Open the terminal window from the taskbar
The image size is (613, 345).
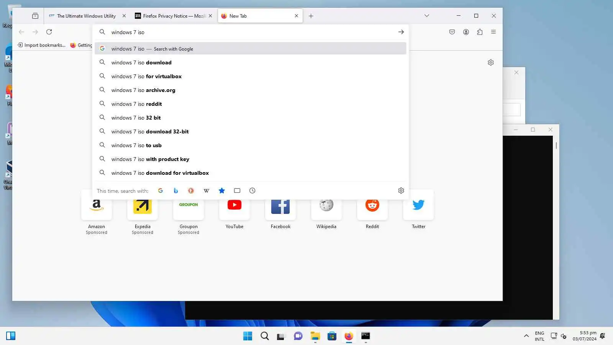[366, 336]
